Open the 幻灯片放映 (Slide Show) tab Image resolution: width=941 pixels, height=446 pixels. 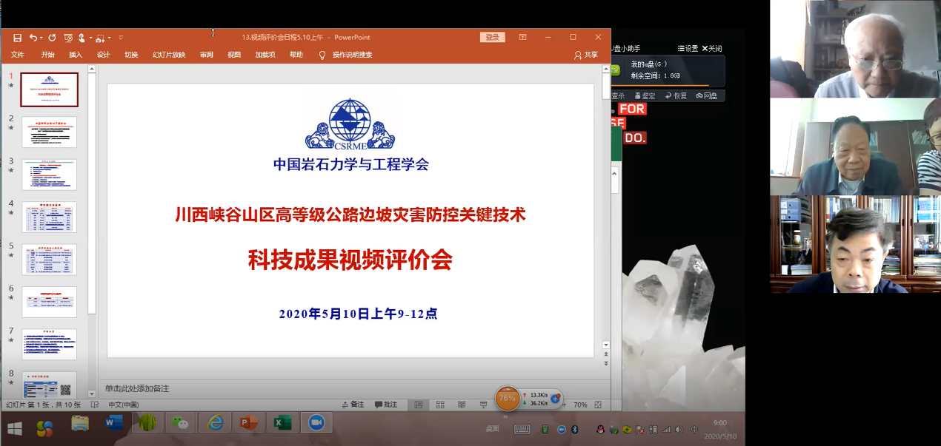coord(169,55)
